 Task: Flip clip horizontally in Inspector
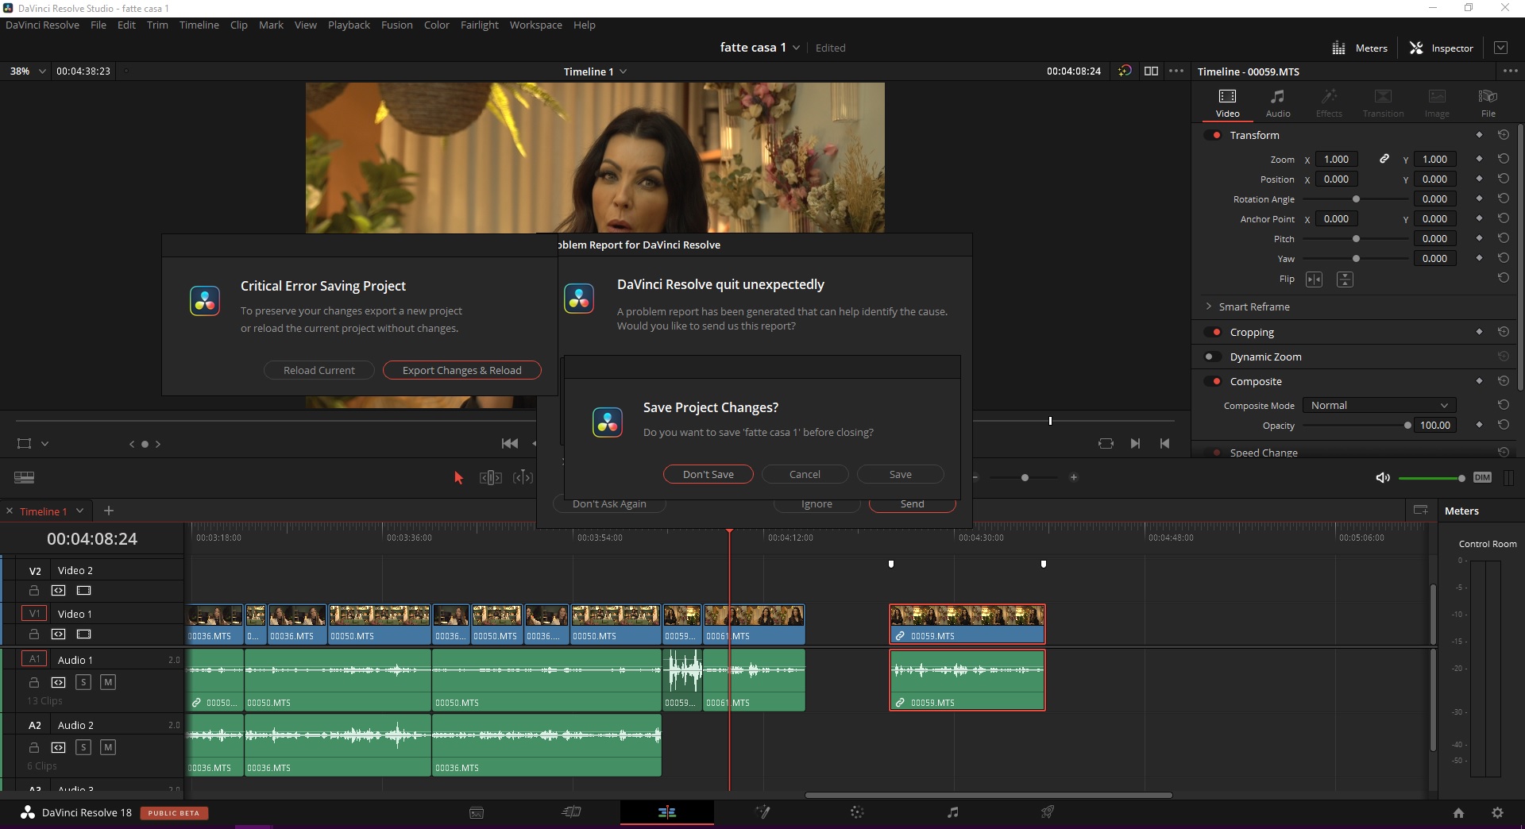[1314, 279]
